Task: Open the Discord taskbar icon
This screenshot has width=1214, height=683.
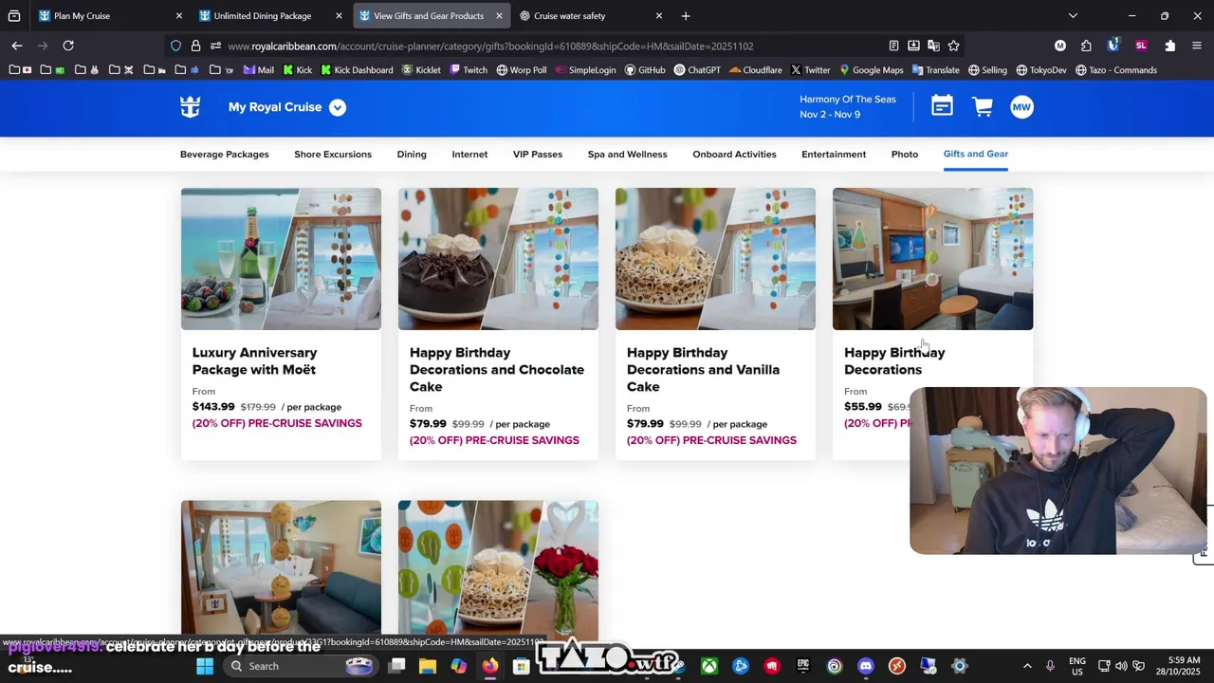Action: click(x=866, y=666)
